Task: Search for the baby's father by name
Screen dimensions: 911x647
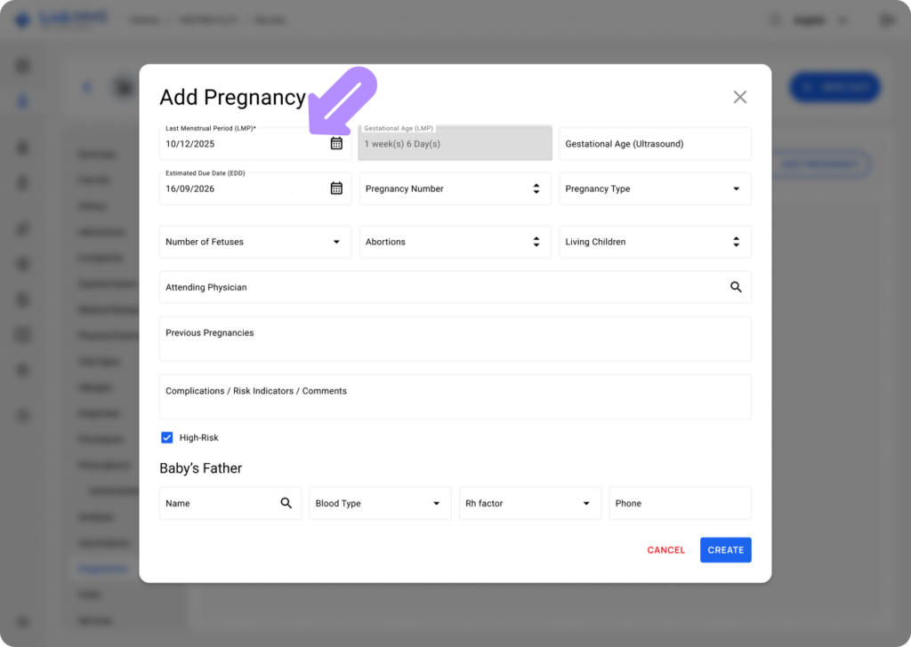Action: pos(286,503)
